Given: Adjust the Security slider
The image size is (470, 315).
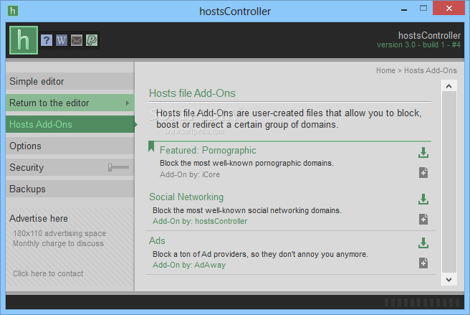Looking at the screenshot, I should pyautogui.click(x=118, y=167).
